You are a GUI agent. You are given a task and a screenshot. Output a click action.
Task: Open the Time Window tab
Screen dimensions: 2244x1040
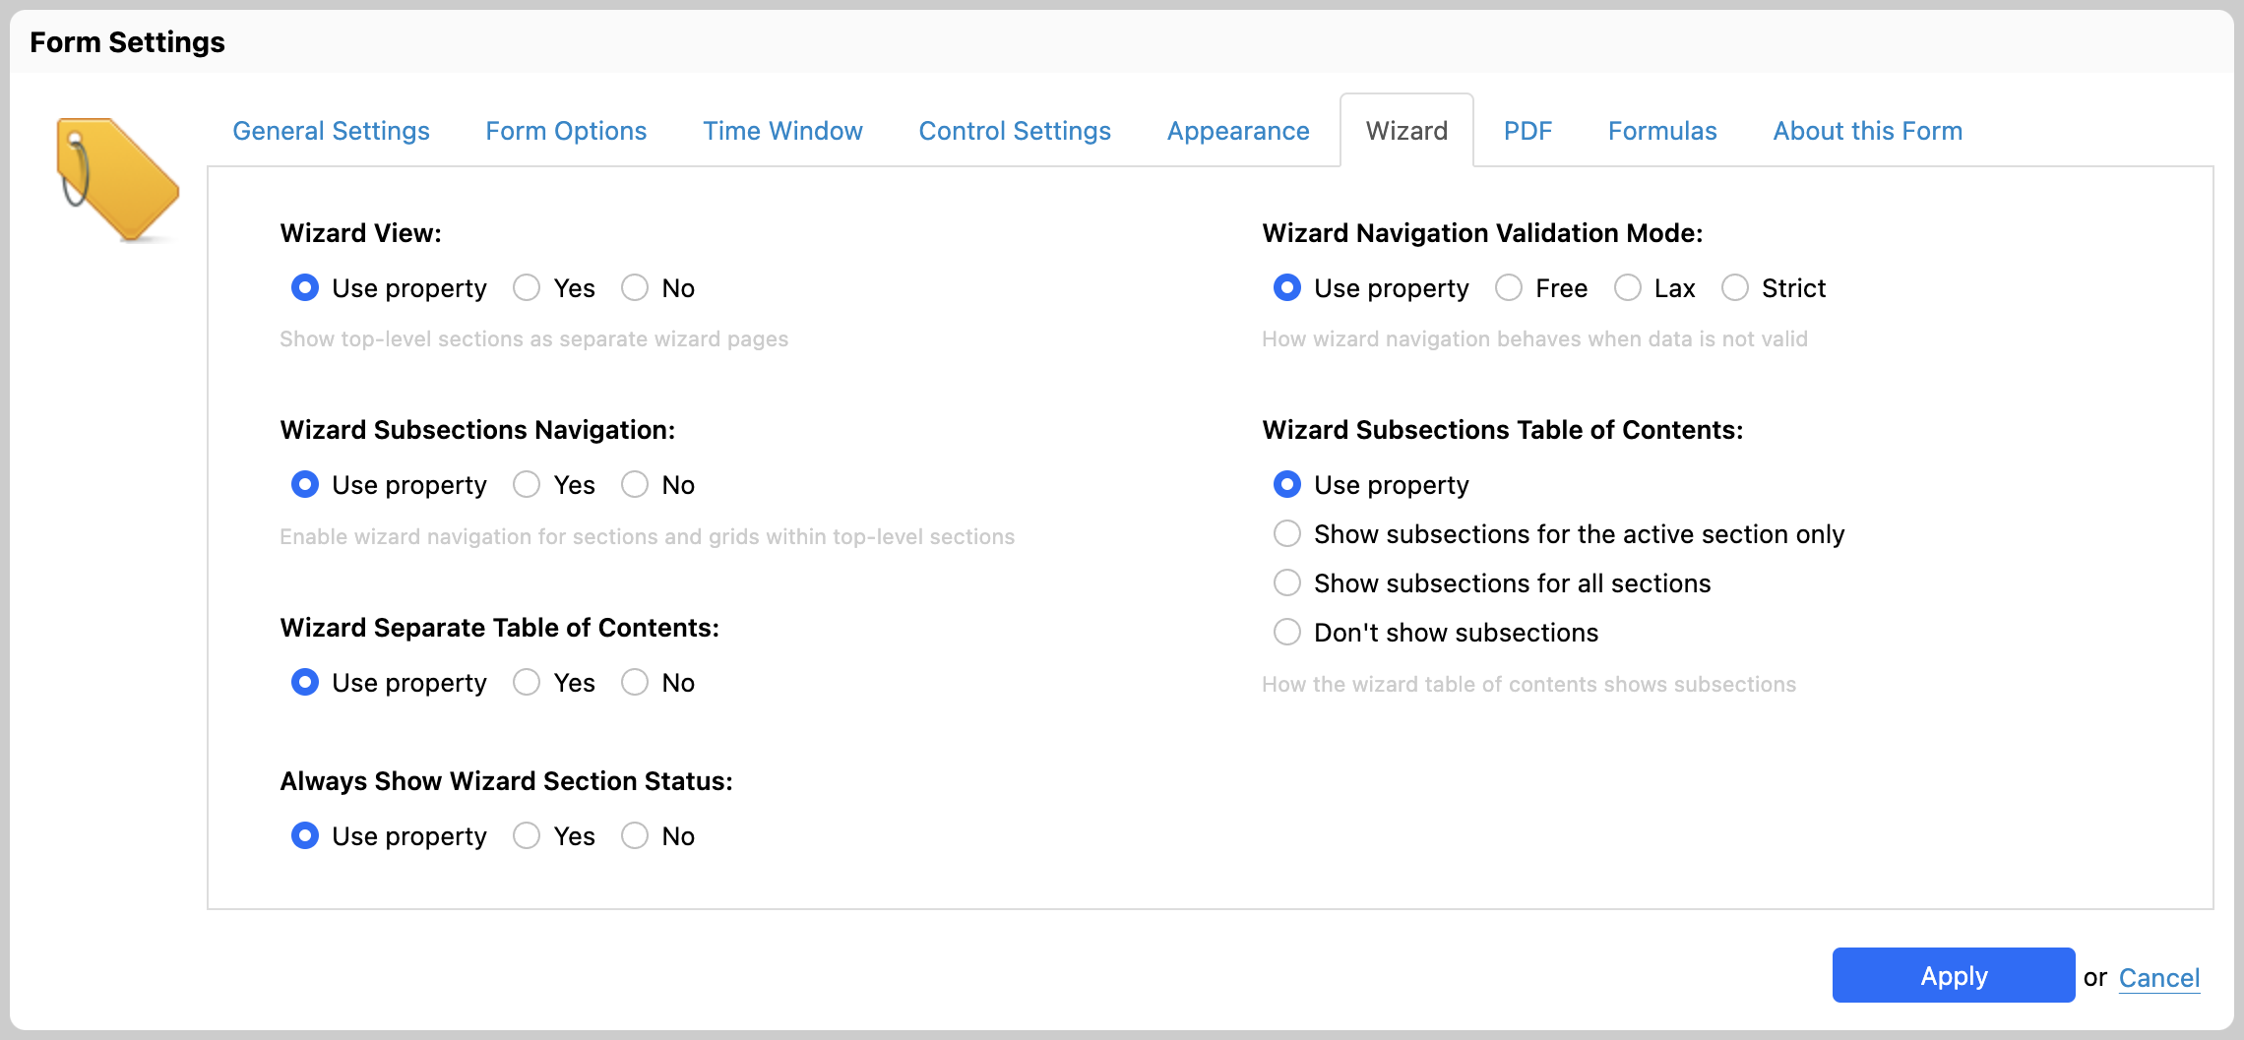tap(782, 131)
